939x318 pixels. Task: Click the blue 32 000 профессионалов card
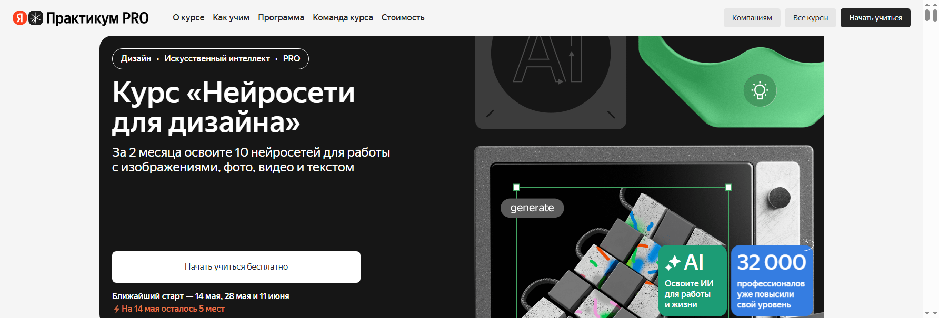click(x=772, y=281)
